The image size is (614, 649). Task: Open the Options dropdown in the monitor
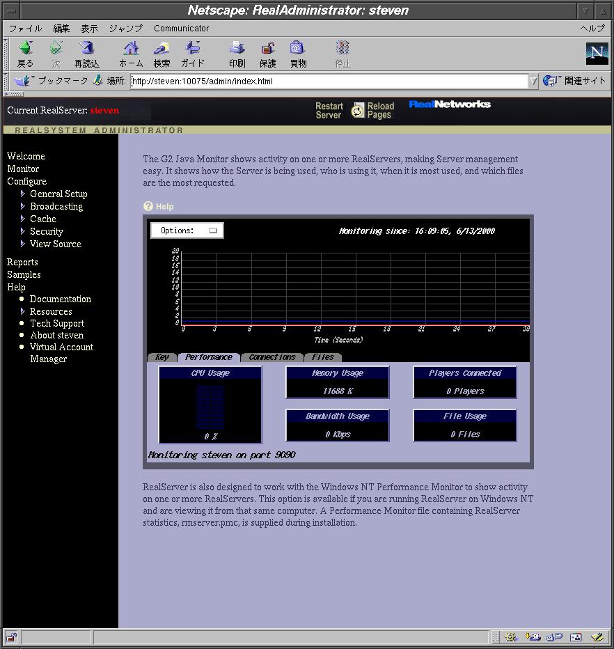[x=187, y=230]
